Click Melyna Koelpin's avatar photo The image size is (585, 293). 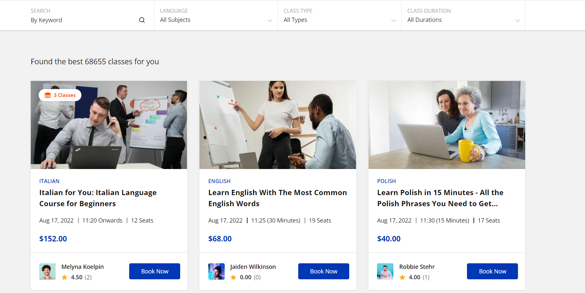tap(47, 271)
